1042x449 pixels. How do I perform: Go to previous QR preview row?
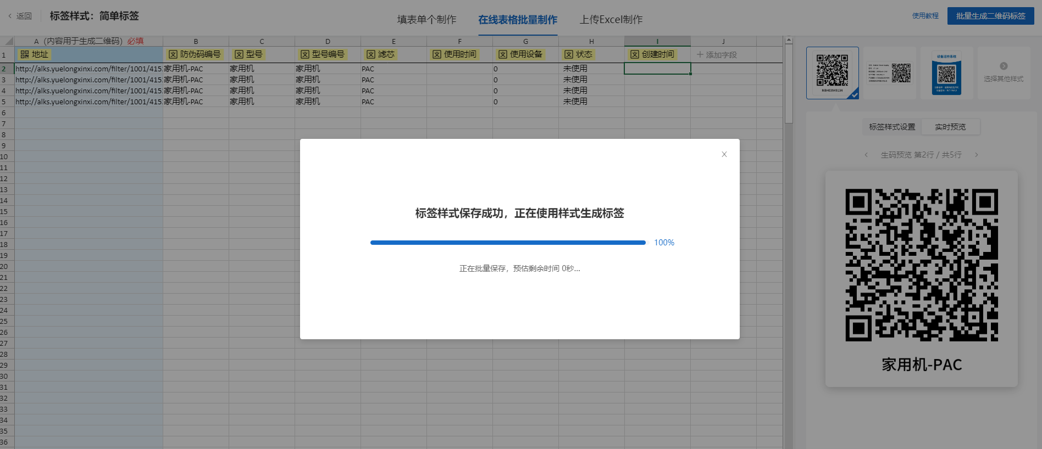(866, 155)
